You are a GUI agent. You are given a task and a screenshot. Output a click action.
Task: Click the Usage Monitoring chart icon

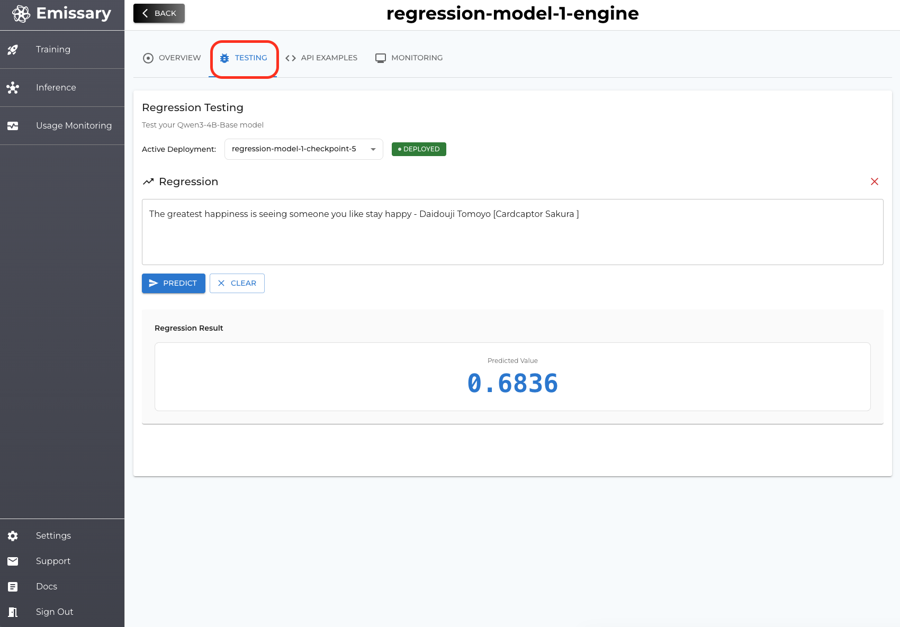13,126
